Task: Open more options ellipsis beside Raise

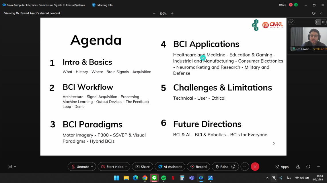Action: click(x=244, y=167)
